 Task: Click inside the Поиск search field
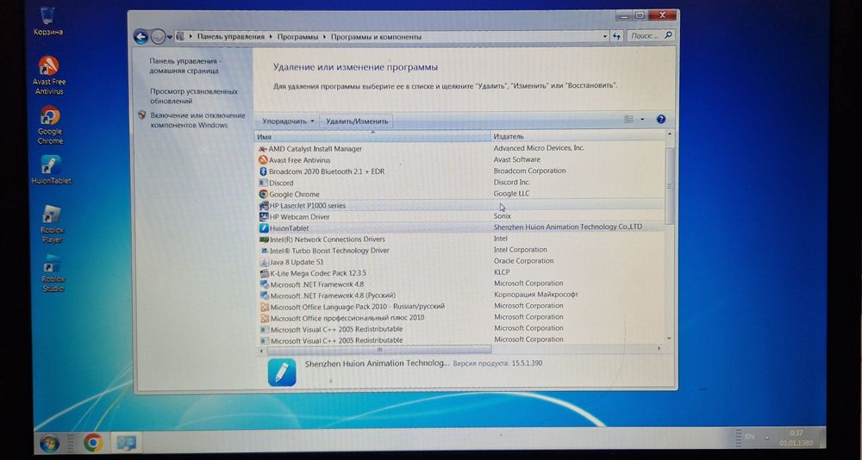tap(646, 35)
